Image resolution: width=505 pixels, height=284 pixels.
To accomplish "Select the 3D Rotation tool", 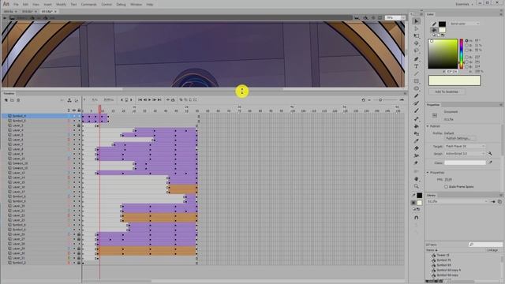I will 416,43.
